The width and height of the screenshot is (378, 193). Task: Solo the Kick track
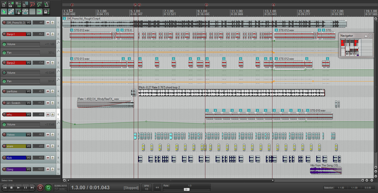[x=52, y=158]
